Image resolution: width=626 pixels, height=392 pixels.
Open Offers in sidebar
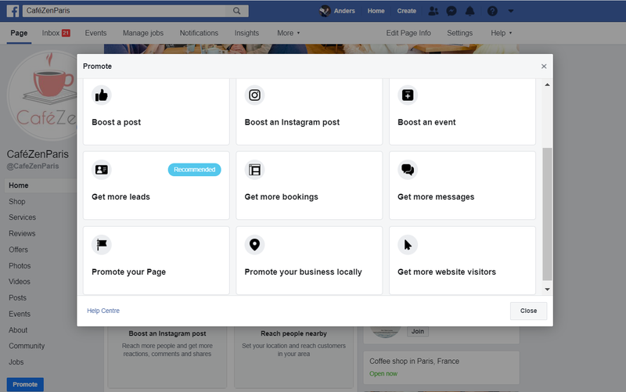pos(18,250)
